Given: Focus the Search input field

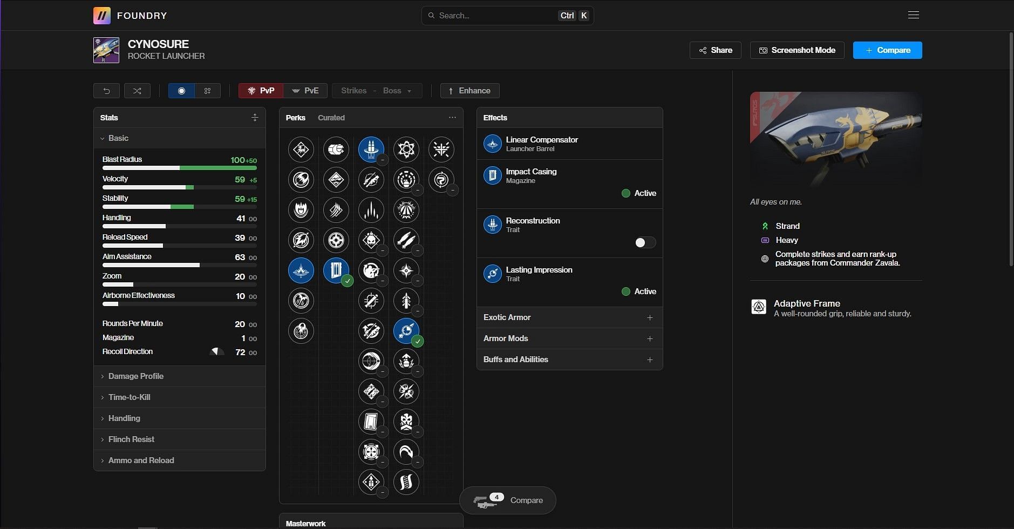Looking at the screenshot, I should (x=507, y=16).
